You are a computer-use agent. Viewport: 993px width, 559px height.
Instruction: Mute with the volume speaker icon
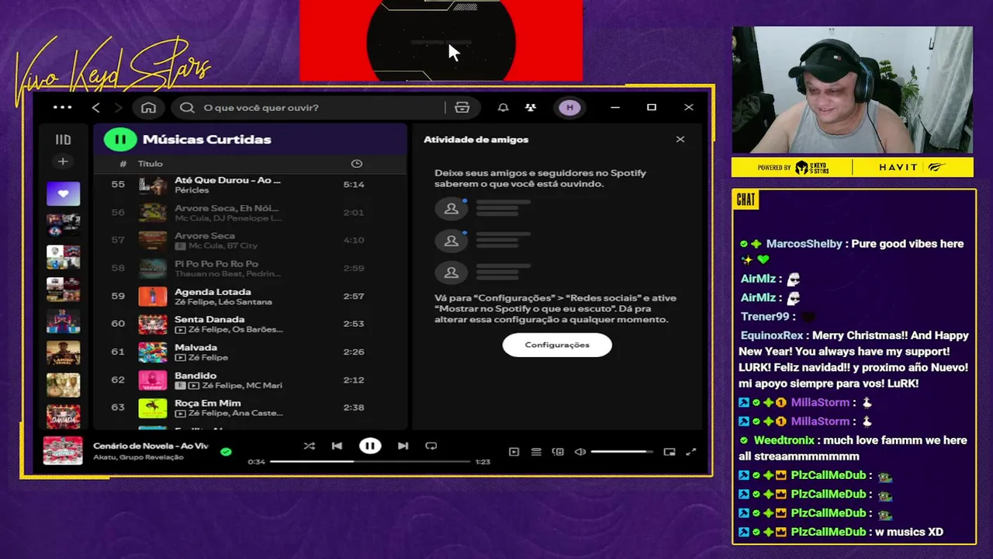(x=580, y=452)
